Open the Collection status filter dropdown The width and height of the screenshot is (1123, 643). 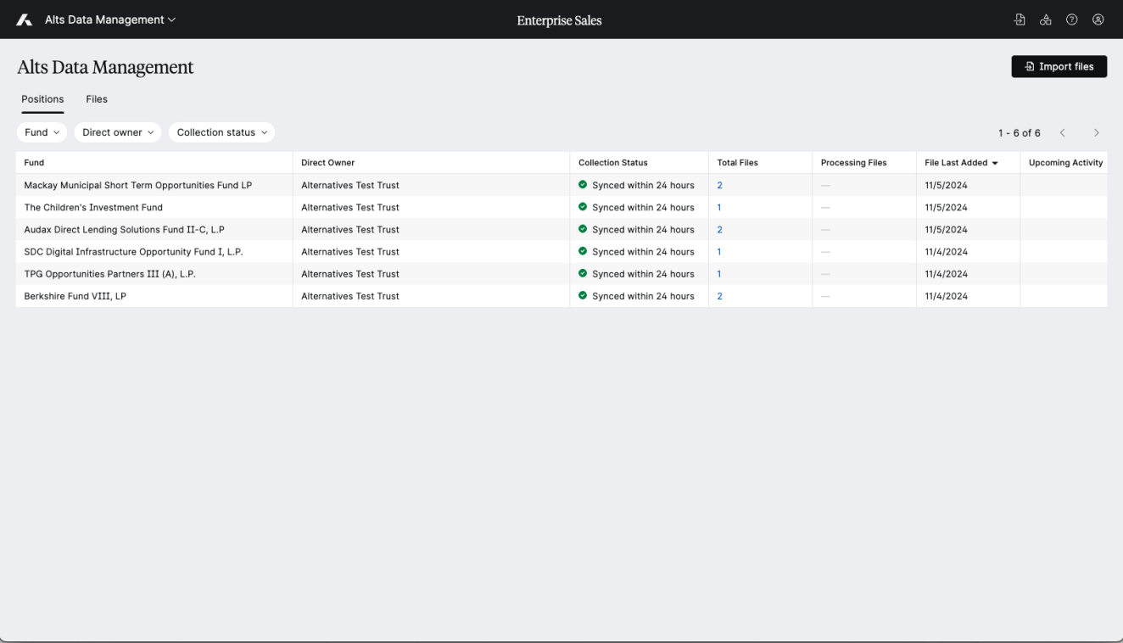click(x=221, y=132)
